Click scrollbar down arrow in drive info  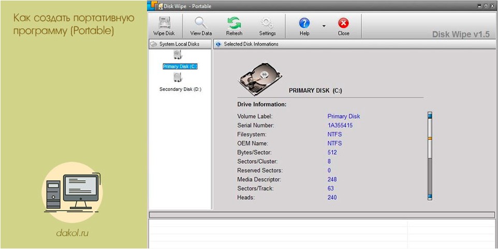(x=430, y=197)
